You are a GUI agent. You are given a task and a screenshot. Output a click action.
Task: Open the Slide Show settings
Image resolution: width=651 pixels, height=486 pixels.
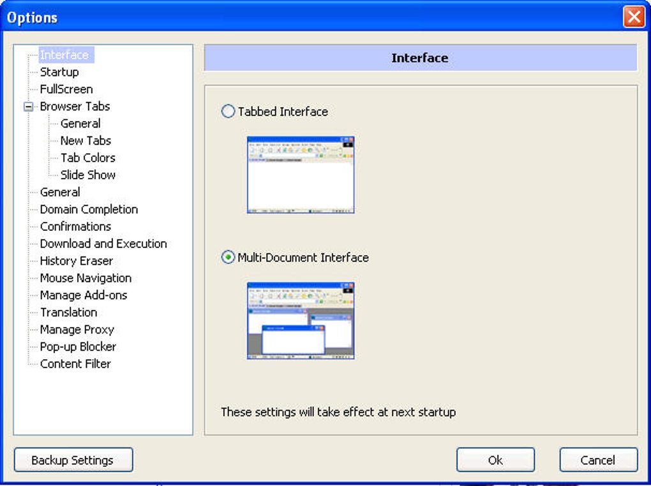88,175
